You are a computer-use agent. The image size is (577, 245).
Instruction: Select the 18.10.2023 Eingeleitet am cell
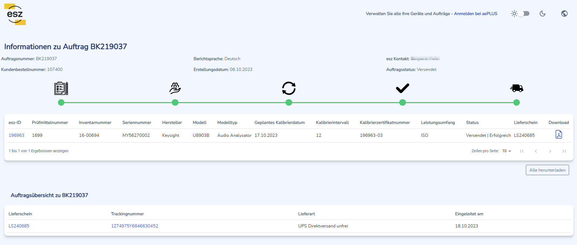tap(466, 226)
